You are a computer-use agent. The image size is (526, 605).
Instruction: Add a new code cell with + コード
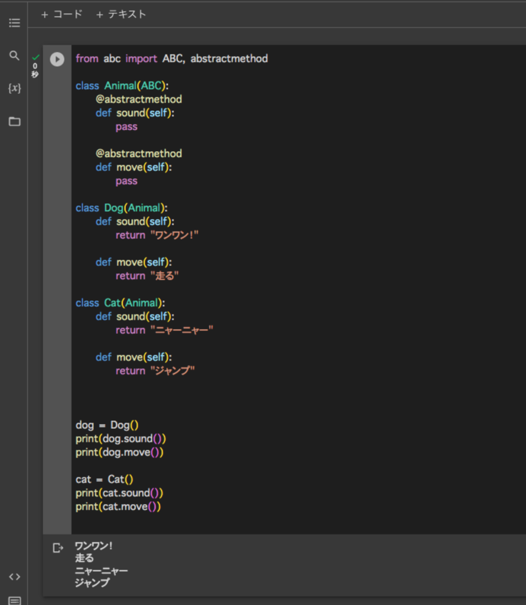(x=61, y=14)
